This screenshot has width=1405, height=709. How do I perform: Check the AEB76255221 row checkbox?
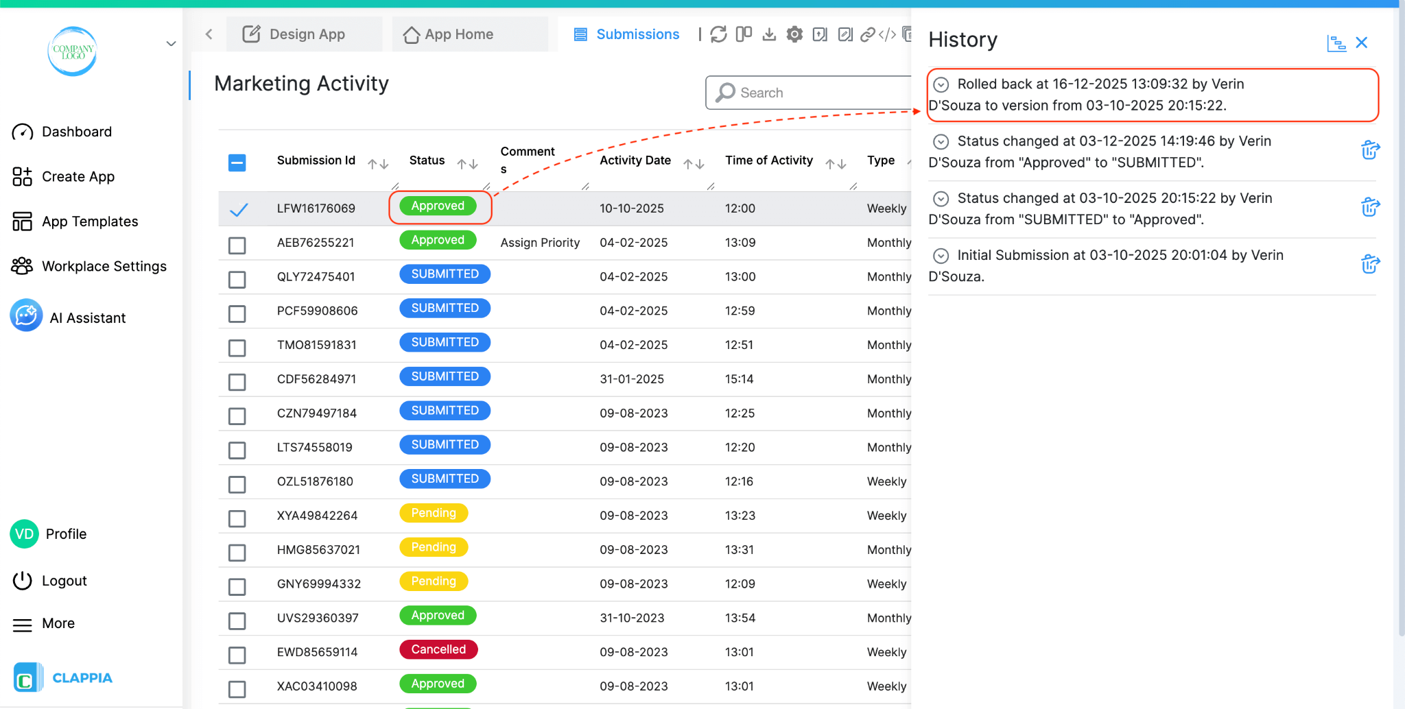[237, 245]
